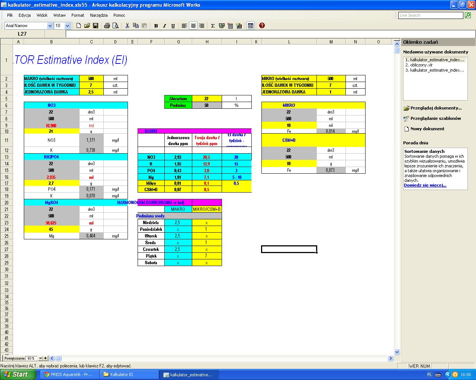Open the Print Preview icon
The height and width of the screenshot is (380, 476).
116,26
